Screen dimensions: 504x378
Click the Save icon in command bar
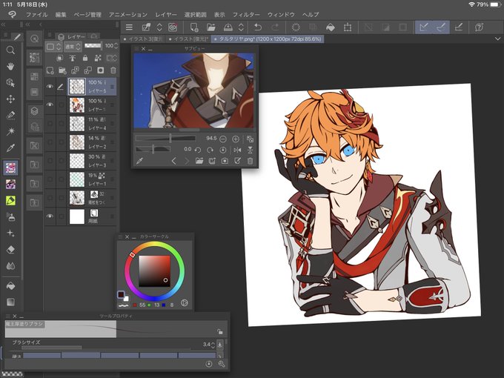[228, 27]
